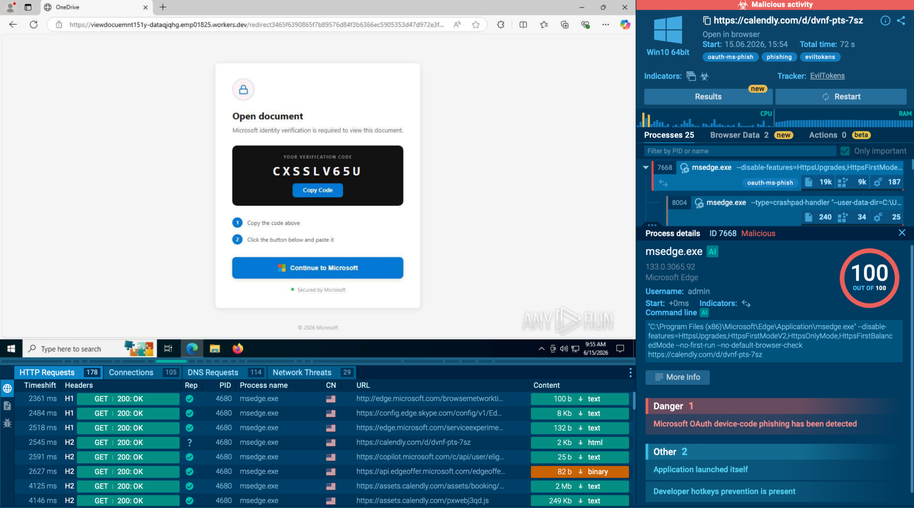The height and width of the screenshot is (508, 914).
Task: Open the AI summary badge next to msedge.exe
Action: 713,252
